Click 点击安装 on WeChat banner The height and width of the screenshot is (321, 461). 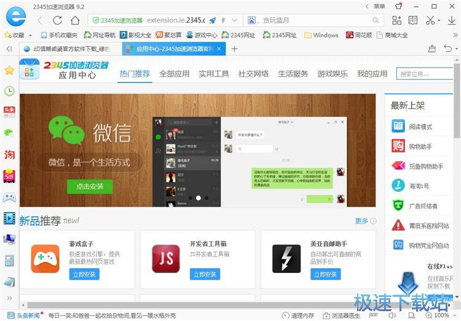pos(90,186)
